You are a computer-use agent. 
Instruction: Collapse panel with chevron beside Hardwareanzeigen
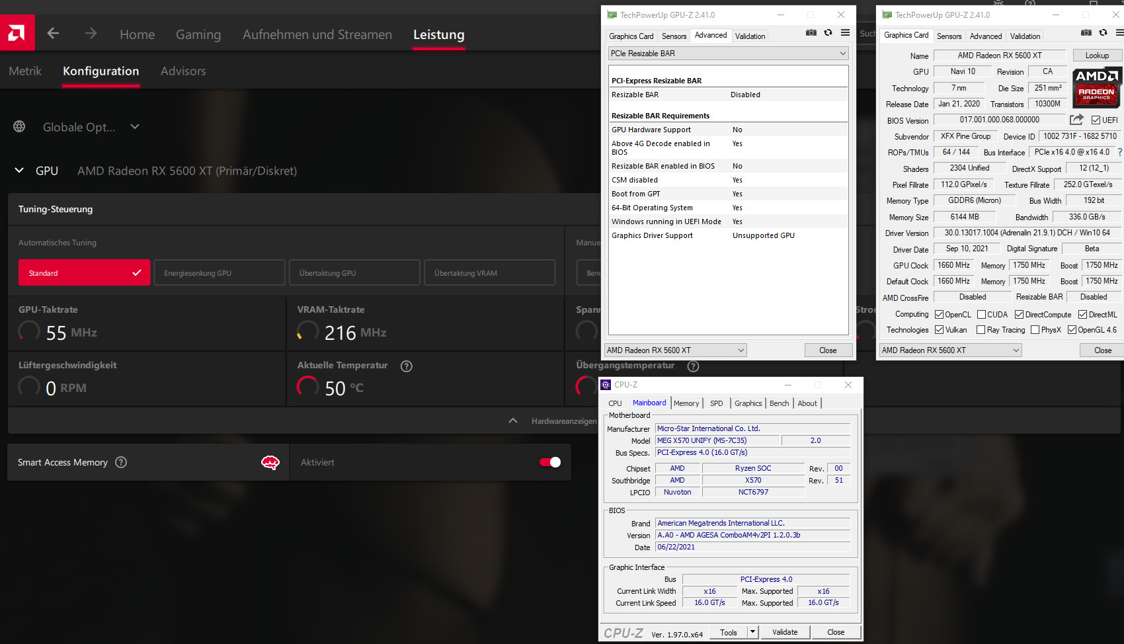pos(513,421)
